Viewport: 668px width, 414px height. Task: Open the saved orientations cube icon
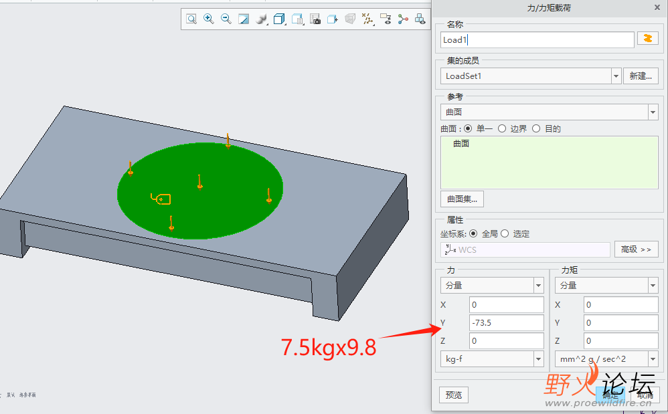(x=279, y=19)
